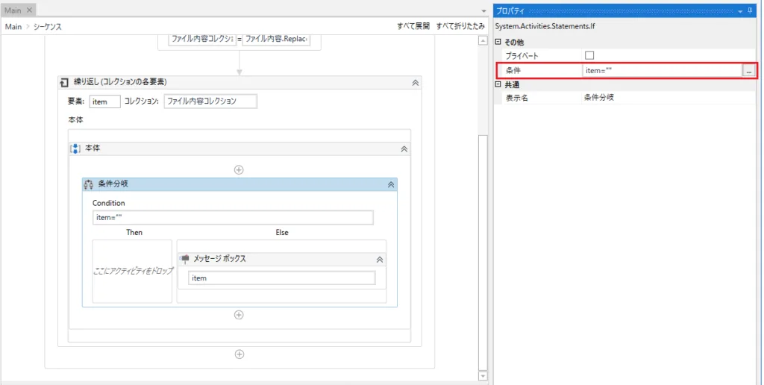Open the プロパティ panel options arrow

(x=740, y=11)
